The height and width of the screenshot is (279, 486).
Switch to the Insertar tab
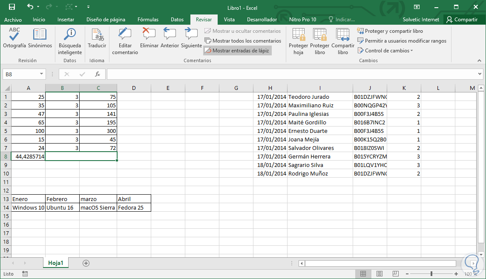coord(66,20)
